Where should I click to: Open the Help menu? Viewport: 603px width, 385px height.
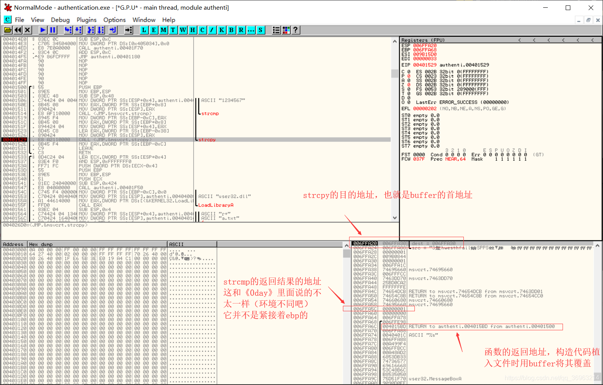click(x=169, y=20)
